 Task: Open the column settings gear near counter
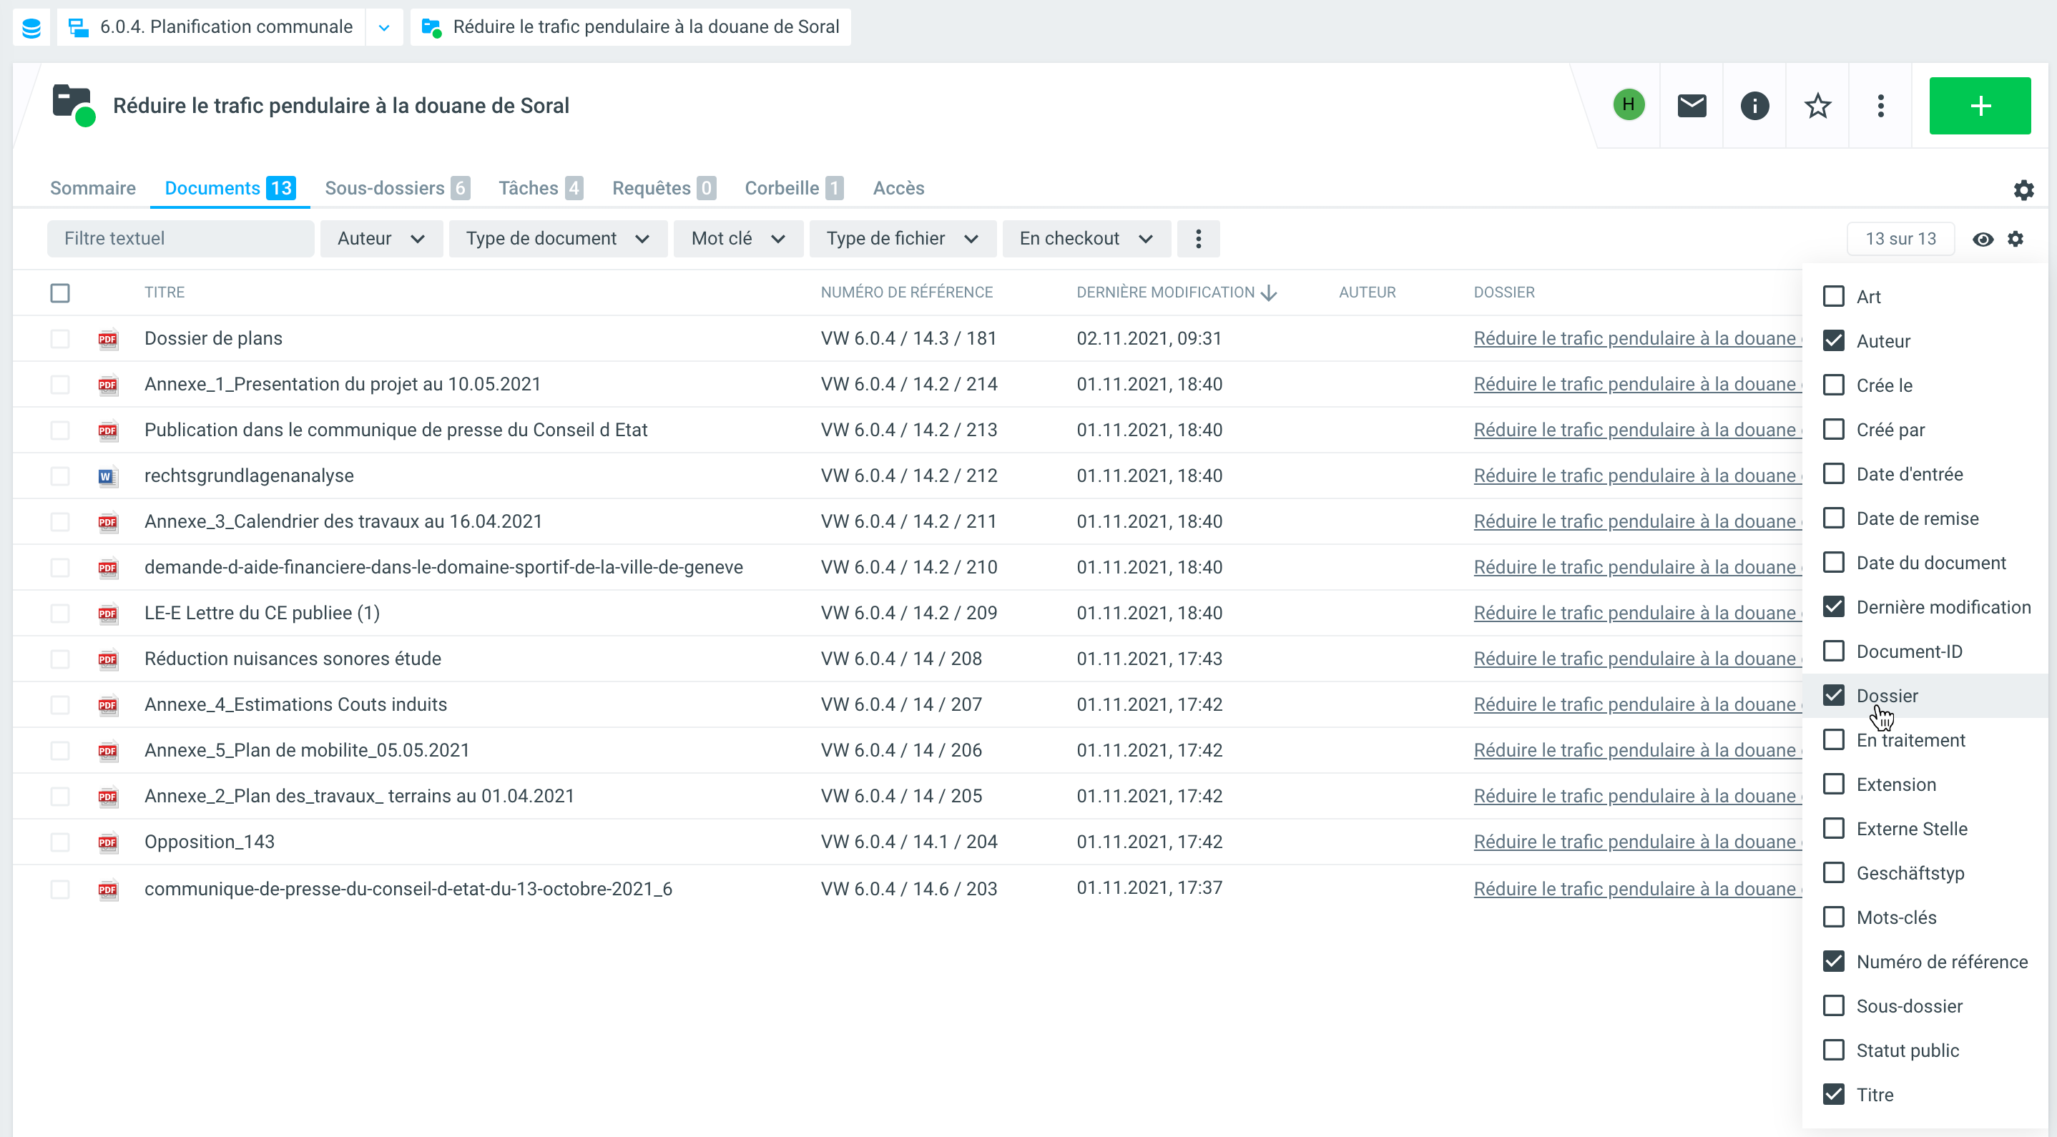(x=2016, y=239)
